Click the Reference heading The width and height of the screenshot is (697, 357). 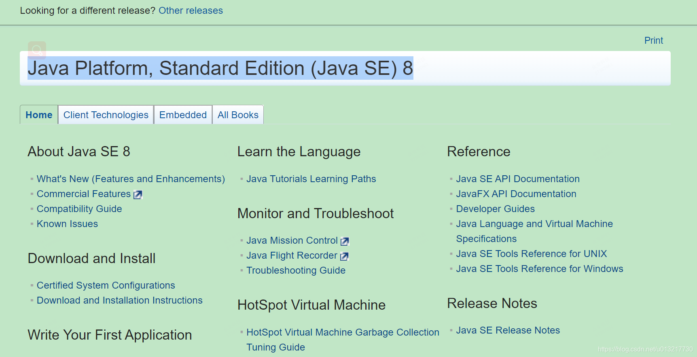coord(479,151)
